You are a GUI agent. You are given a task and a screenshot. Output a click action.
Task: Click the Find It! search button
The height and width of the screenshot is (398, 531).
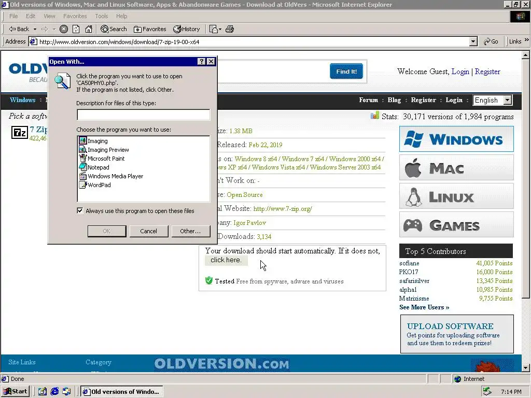(x=346, y=72)
